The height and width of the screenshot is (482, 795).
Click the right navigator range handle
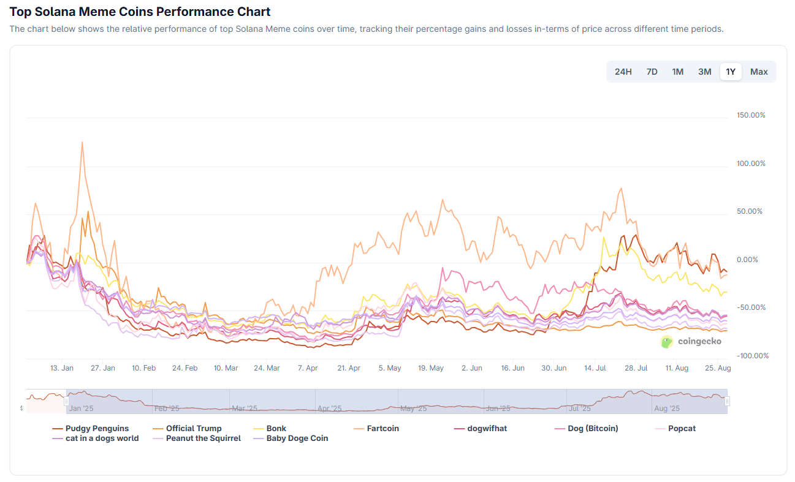[728, 401]
